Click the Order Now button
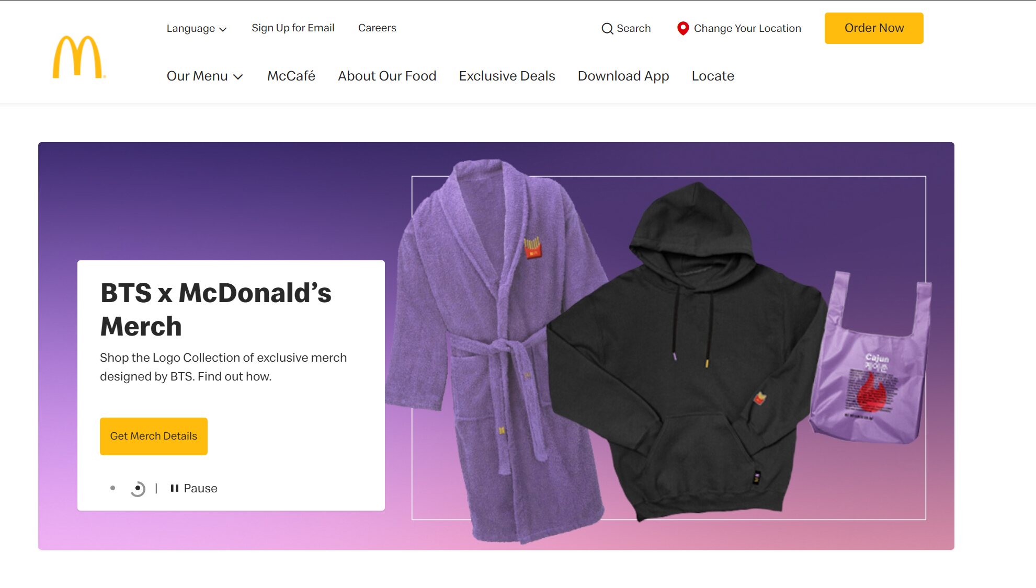The width and height of the screenshot is (1036, 588). 874,28
